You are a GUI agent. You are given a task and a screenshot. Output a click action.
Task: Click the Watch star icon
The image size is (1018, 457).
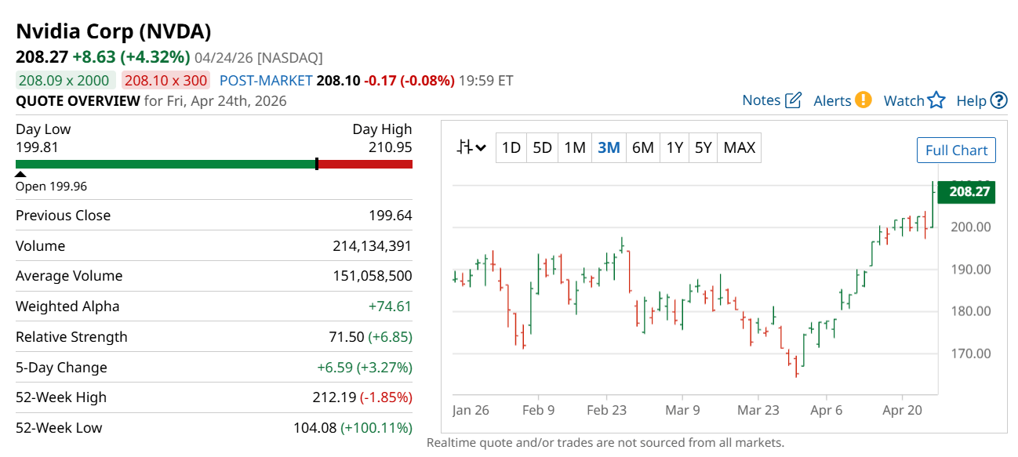[936, 100]
